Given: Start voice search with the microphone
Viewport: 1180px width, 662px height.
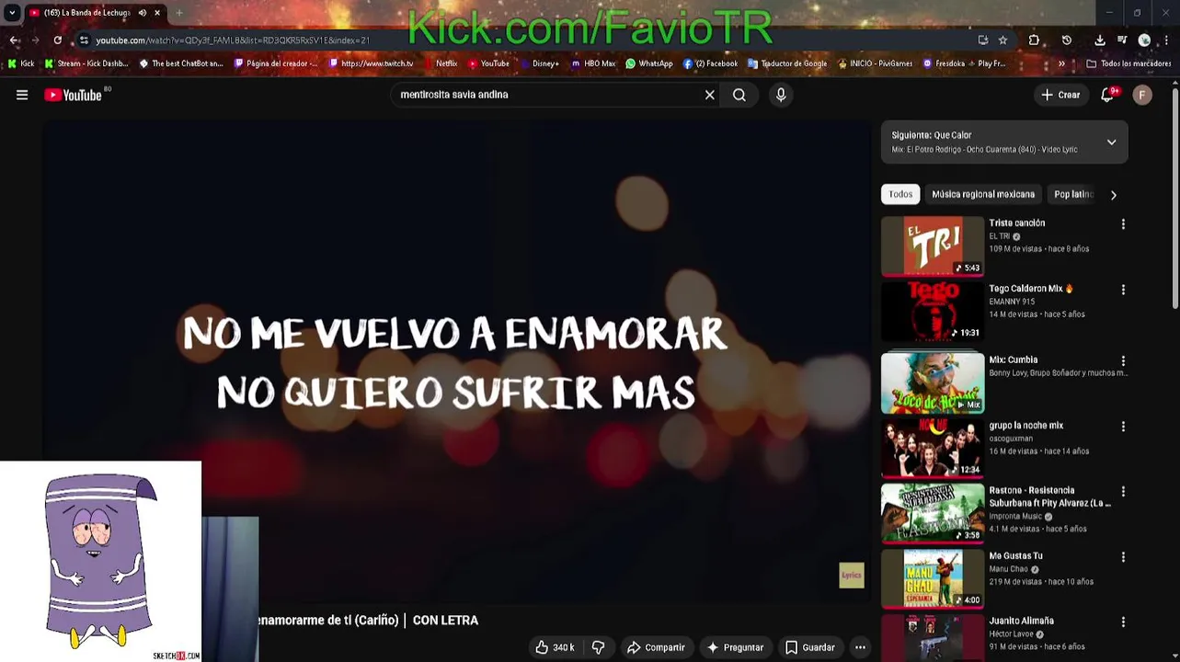Looking at the screenshot, I should [x=781, y=95].
